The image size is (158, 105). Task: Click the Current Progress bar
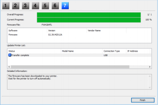click(89, 20)
